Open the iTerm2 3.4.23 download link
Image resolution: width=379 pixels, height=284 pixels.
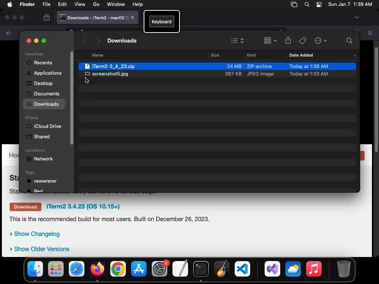[x=83, y=206]
